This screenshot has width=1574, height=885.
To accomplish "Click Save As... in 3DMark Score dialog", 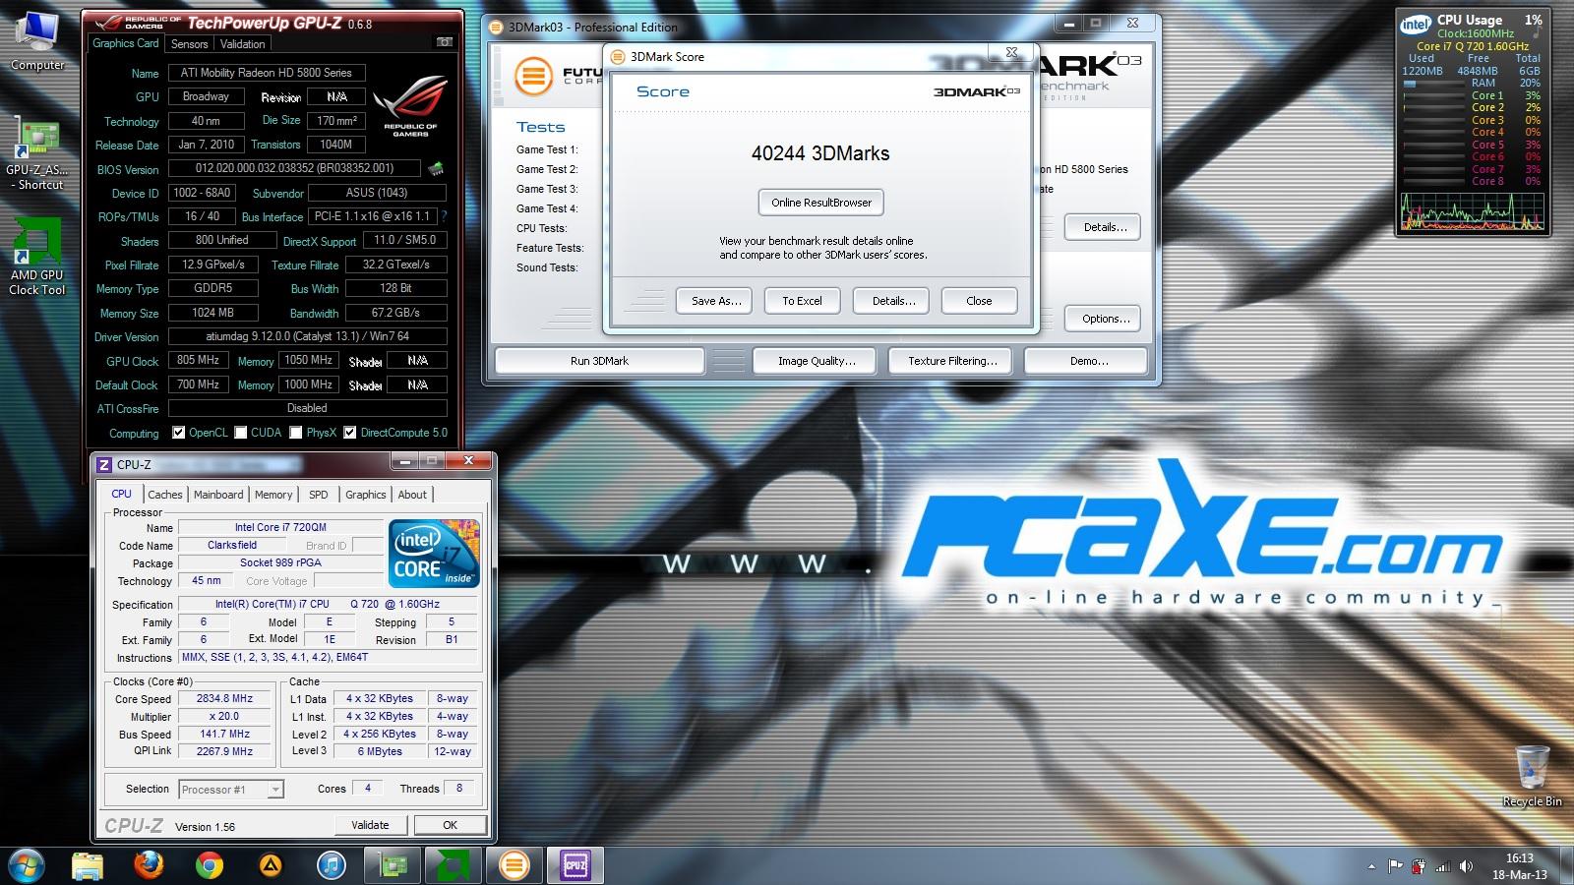I will click(x=715, y=301).
